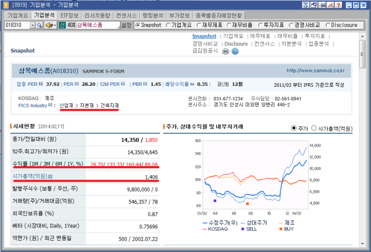Click the 재무제표 link in page navigation

(x=260, y=36)
